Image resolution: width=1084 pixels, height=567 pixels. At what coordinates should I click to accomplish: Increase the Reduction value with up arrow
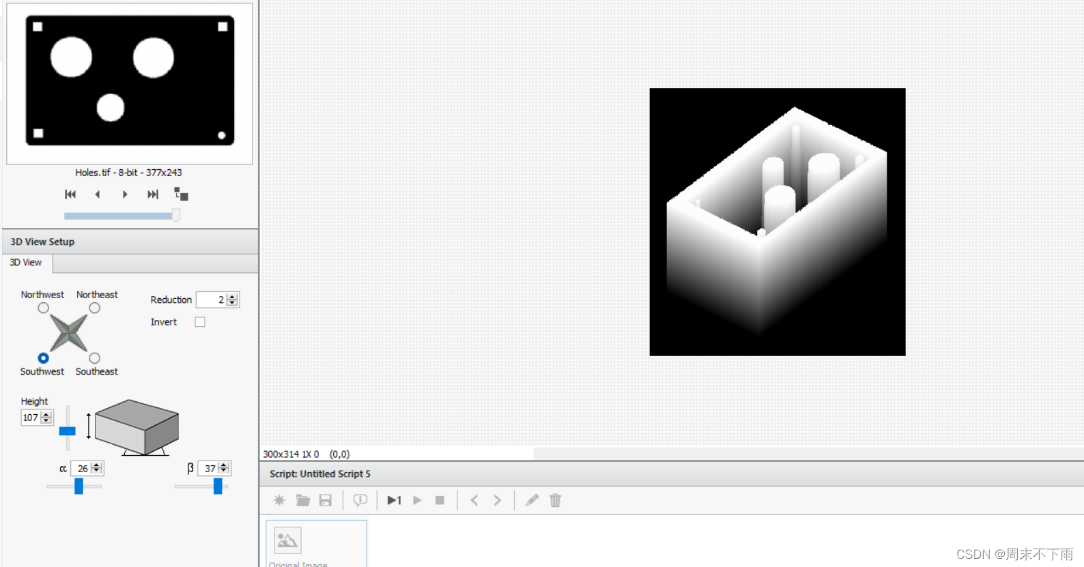tap(233, 297)
